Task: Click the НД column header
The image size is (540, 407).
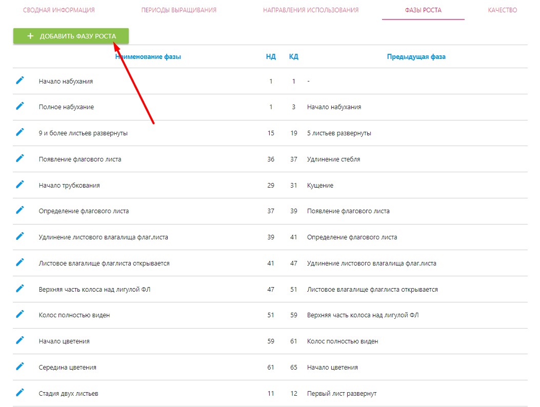Action: [271, 57]
